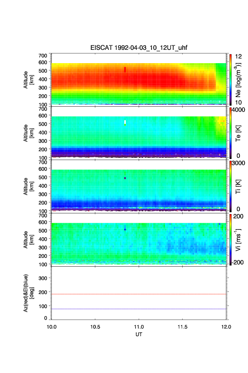Click the 10.5 x-axis tick label
The width and height of the screenshot is (248, 373).
pos(95,327)
